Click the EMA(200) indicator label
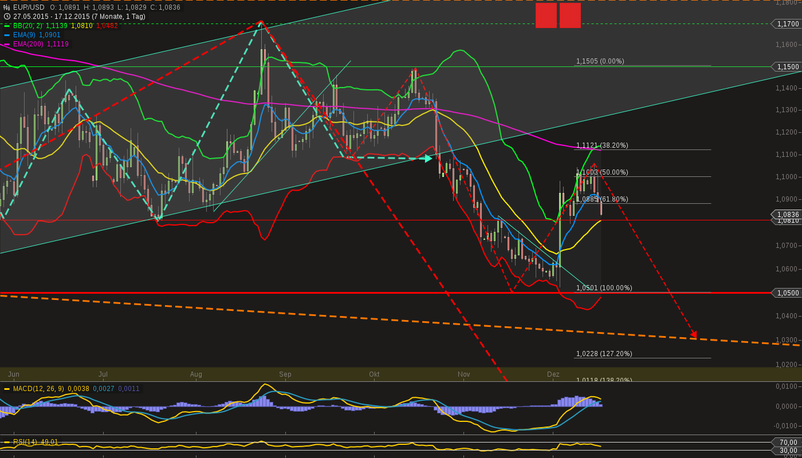This screenshot has height=458, width=802. coord(29,44)
